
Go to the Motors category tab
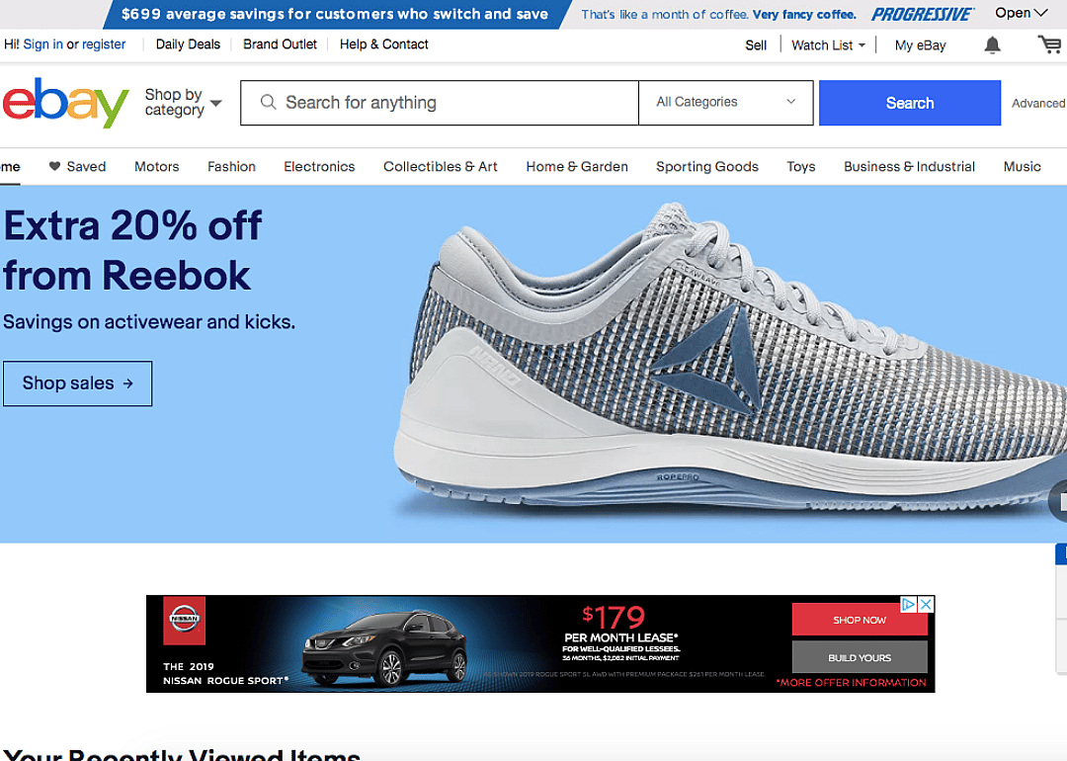click(156, 166)
